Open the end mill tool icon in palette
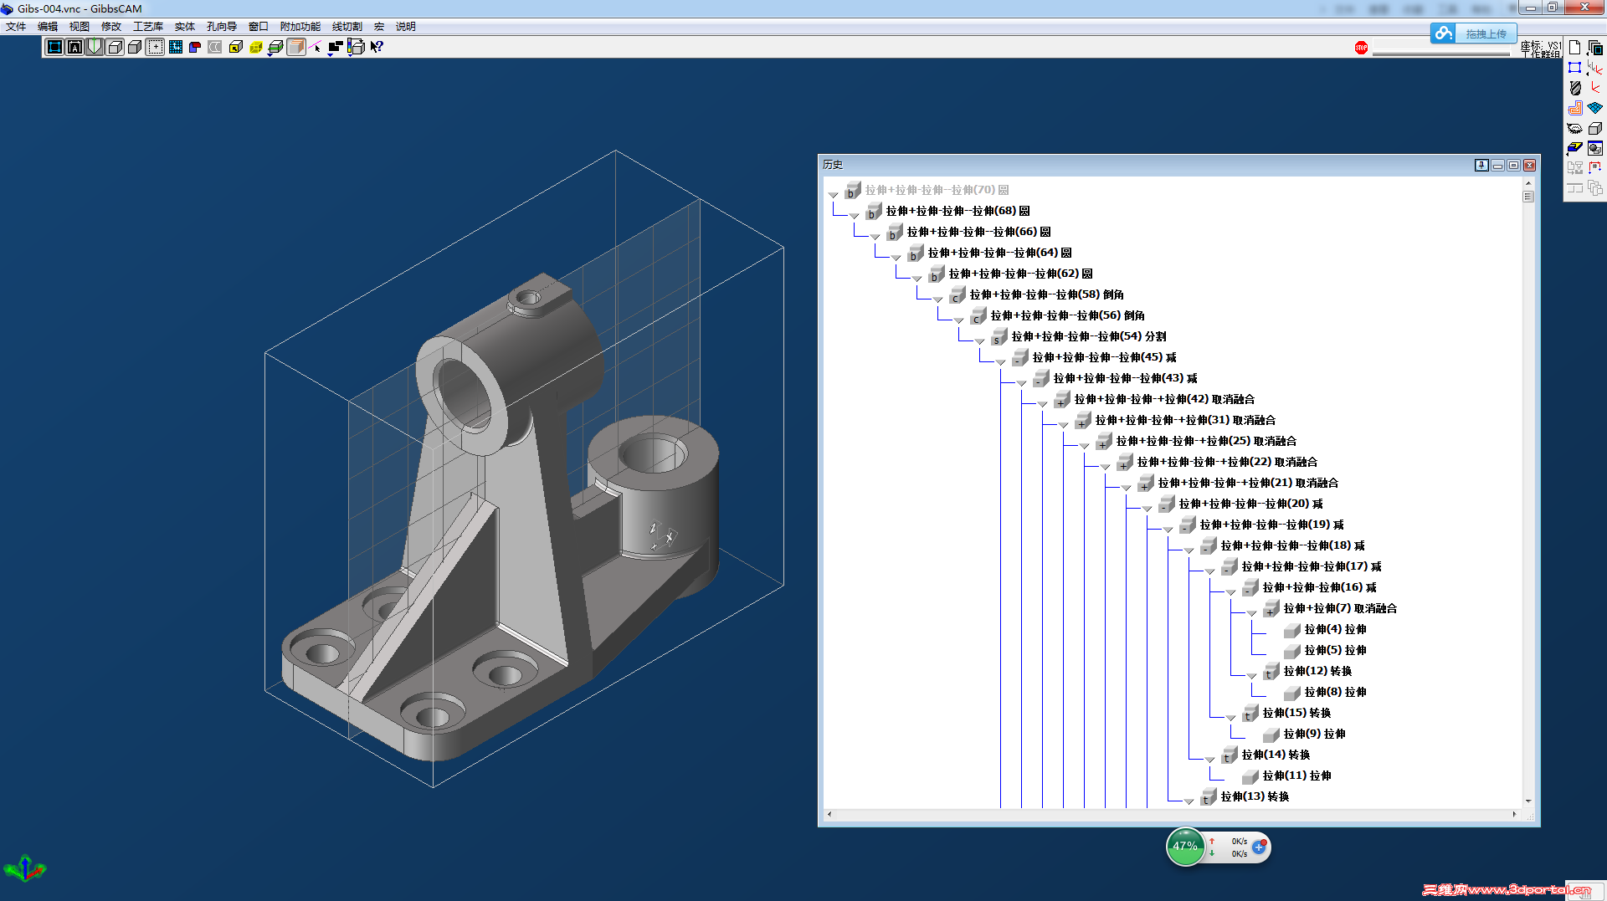Image resolution: width=1607 pixels, height=901 pixels. click(x=1575, y=88)
